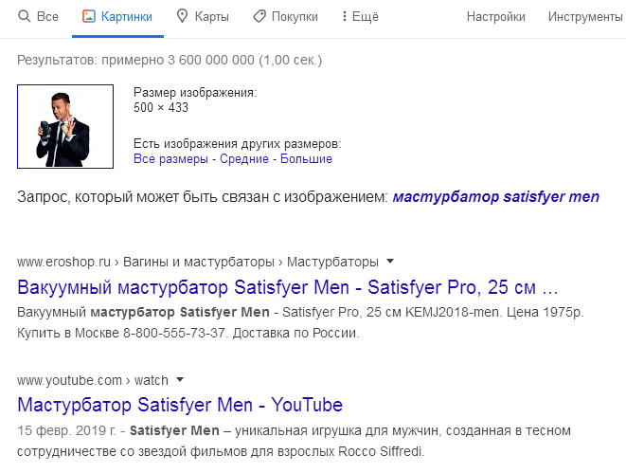The width and height of the screenshot is (626, 473).
Task: Click the Картинки image icon
Action: point(89,16)
